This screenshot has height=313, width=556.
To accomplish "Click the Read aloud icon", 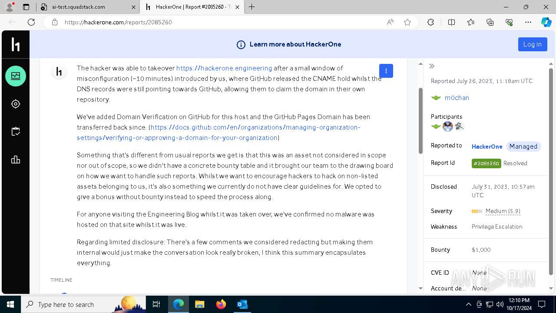I will click(x=390, y=22).
